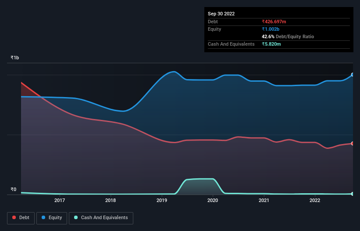Viewport: 360px width, 231px height.
Task: Toggle the Debt series legend button
Action: [x=21, y=218]
